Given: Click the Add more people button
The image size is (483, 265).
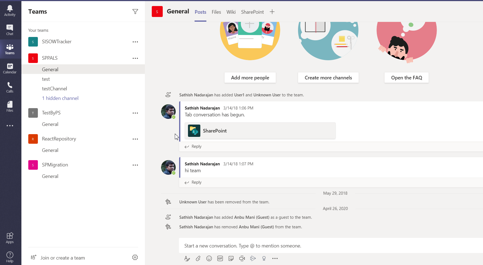Looking at the screenshot, I should (250, 77).
